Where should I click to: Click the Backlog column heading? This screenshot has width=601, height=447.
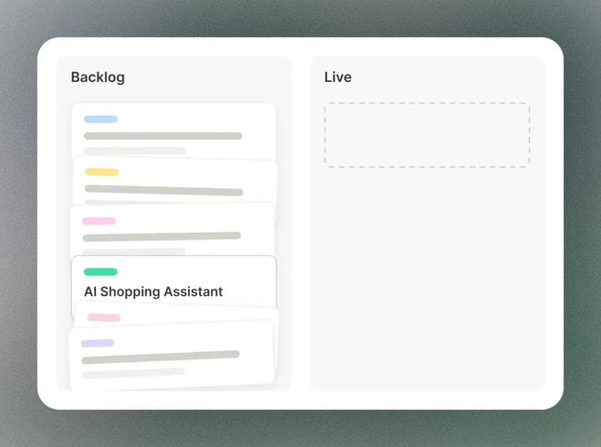coord(98,77)
